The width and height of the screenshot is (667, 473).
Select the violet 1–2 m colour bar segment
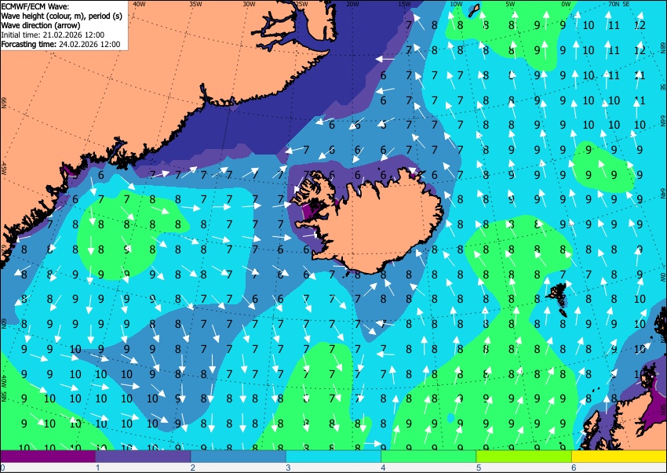143,457
